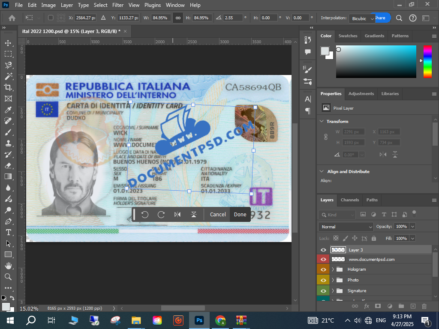Open search icon in the options bar
Screen dimensions: 439x329
[x=399, y=18]
